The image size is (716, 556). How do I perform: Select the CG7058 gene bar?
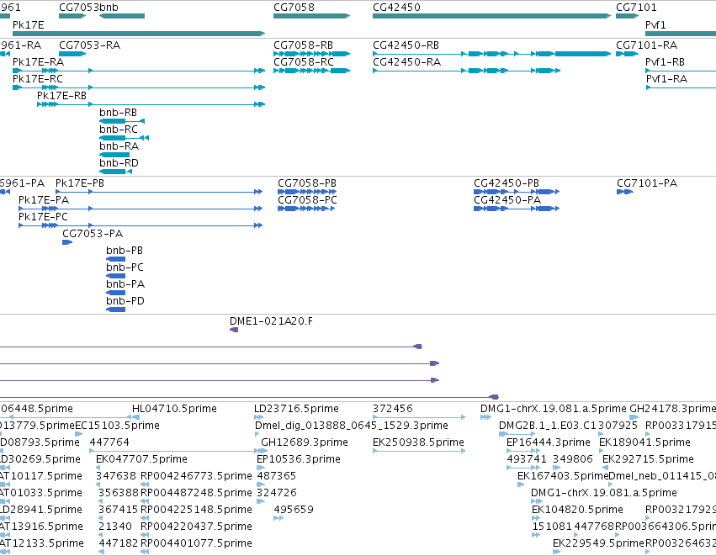[x=311, y=16]
